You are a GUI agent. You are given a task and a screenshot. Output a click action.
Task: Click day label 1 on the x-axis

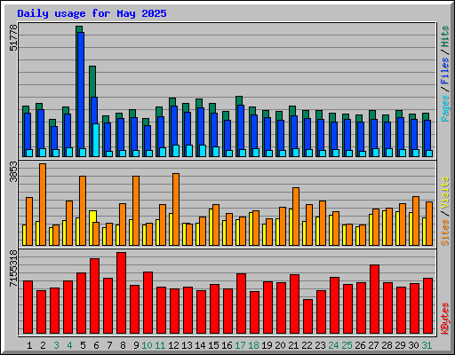(x=29, y=345)
